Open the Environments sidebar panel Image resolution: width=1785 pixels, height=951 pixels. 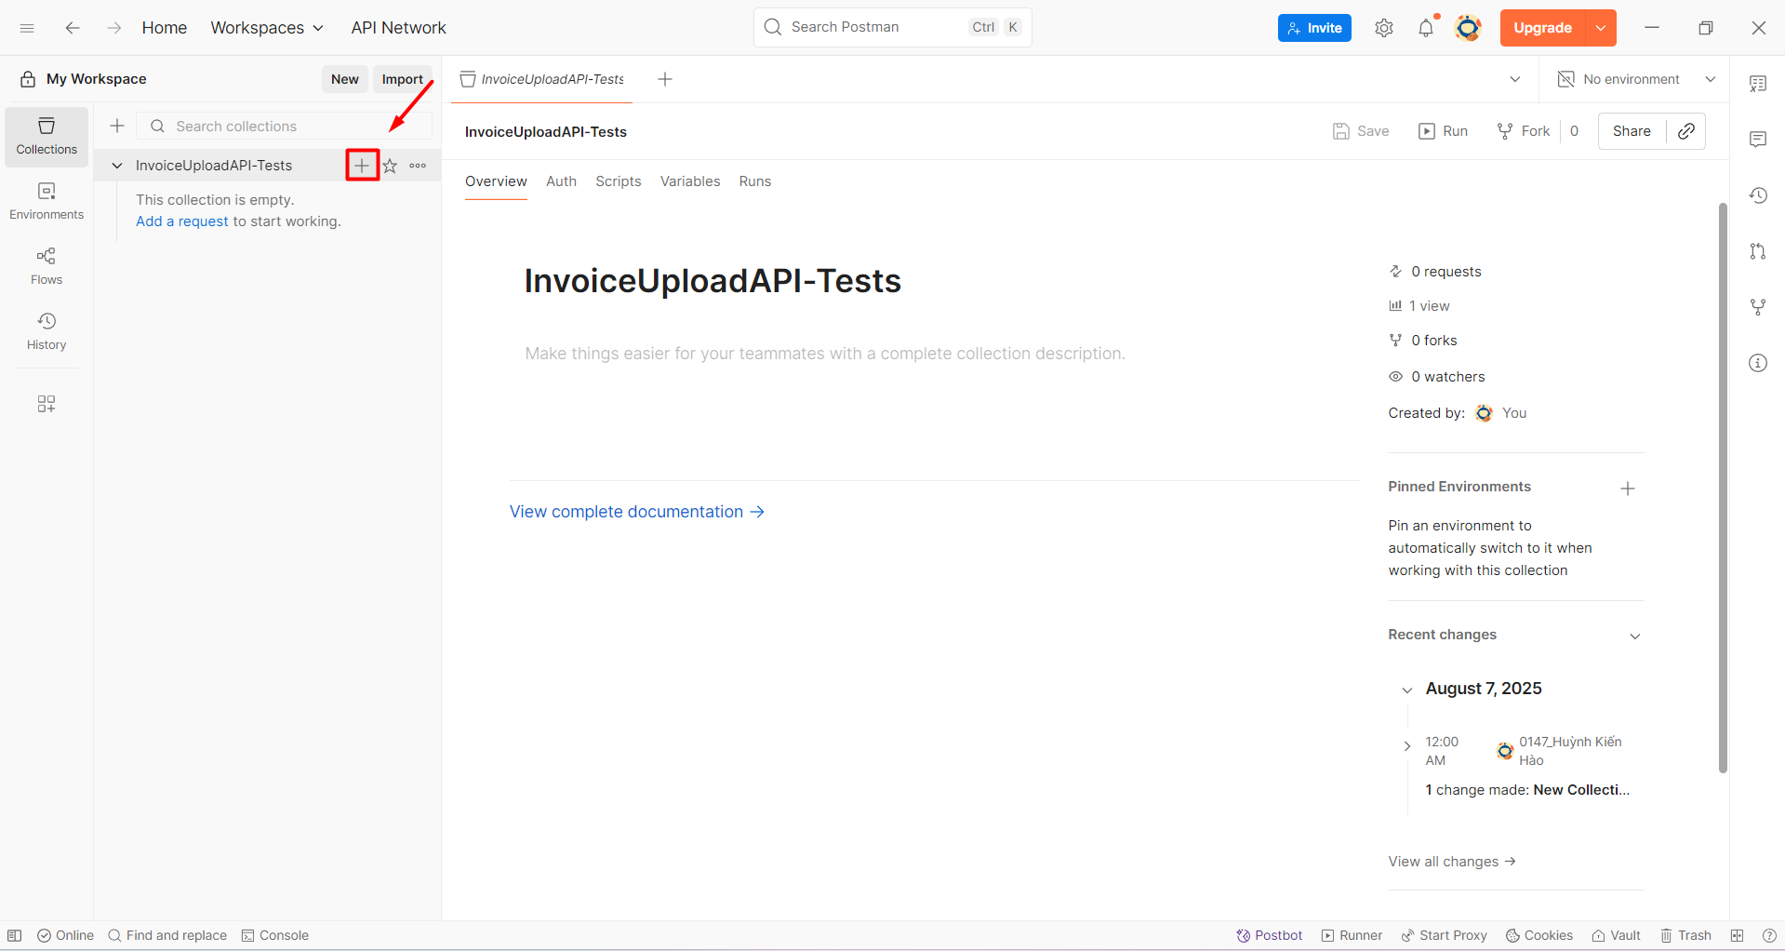point(46,201)
